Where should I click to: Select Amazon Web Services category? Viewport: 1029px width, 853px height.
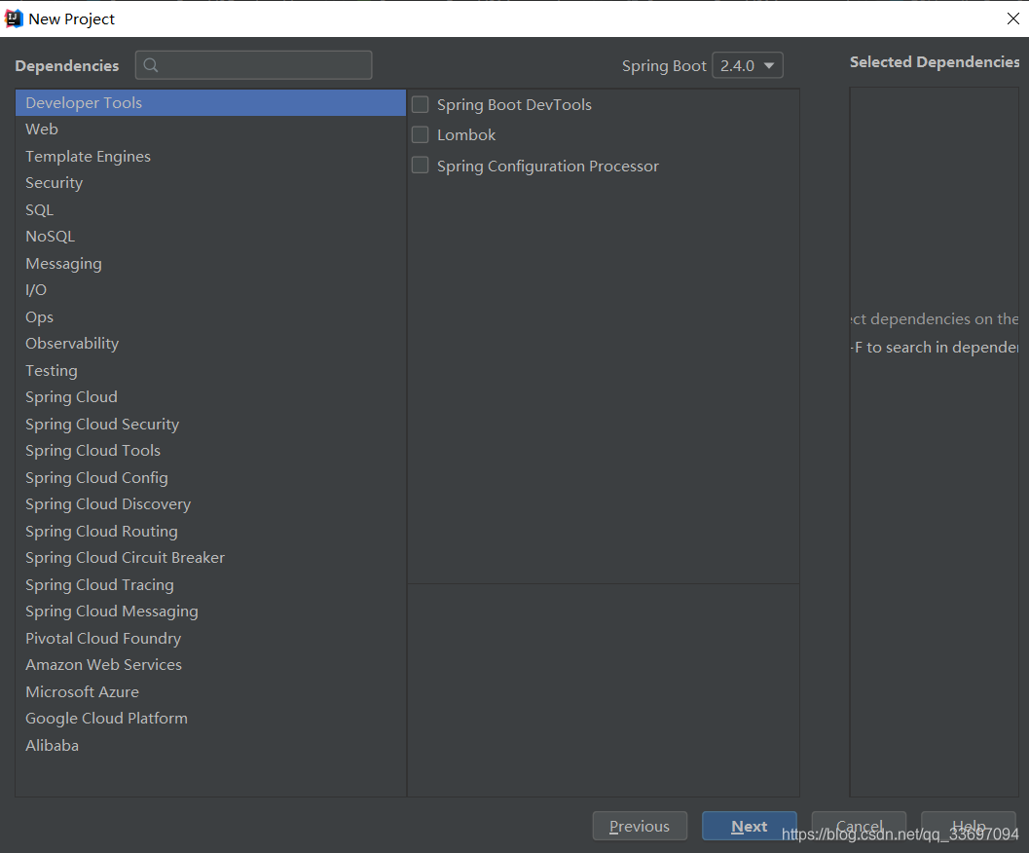coord(210,664)
